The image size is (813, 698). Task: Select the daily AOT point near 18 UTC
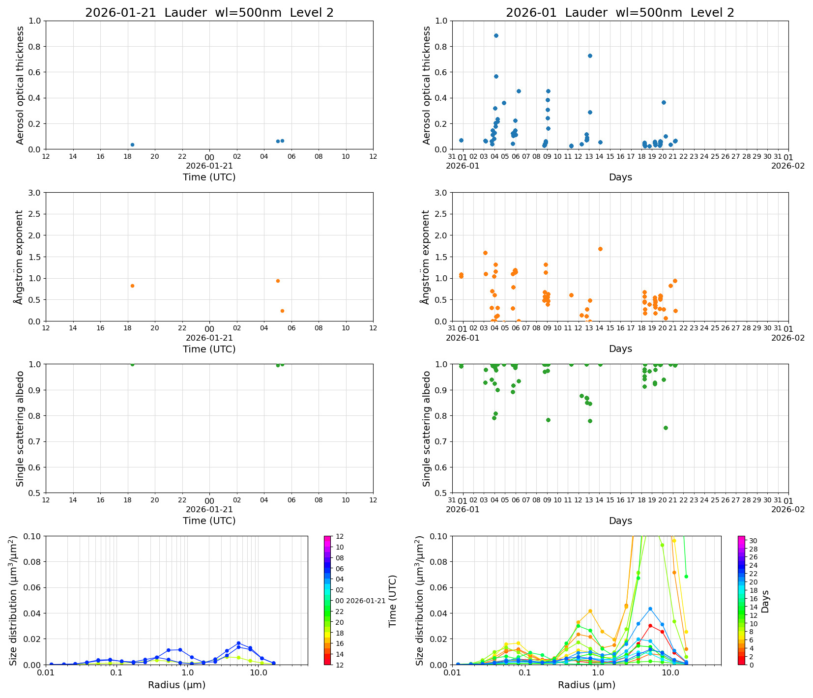[x=132, y=145]
